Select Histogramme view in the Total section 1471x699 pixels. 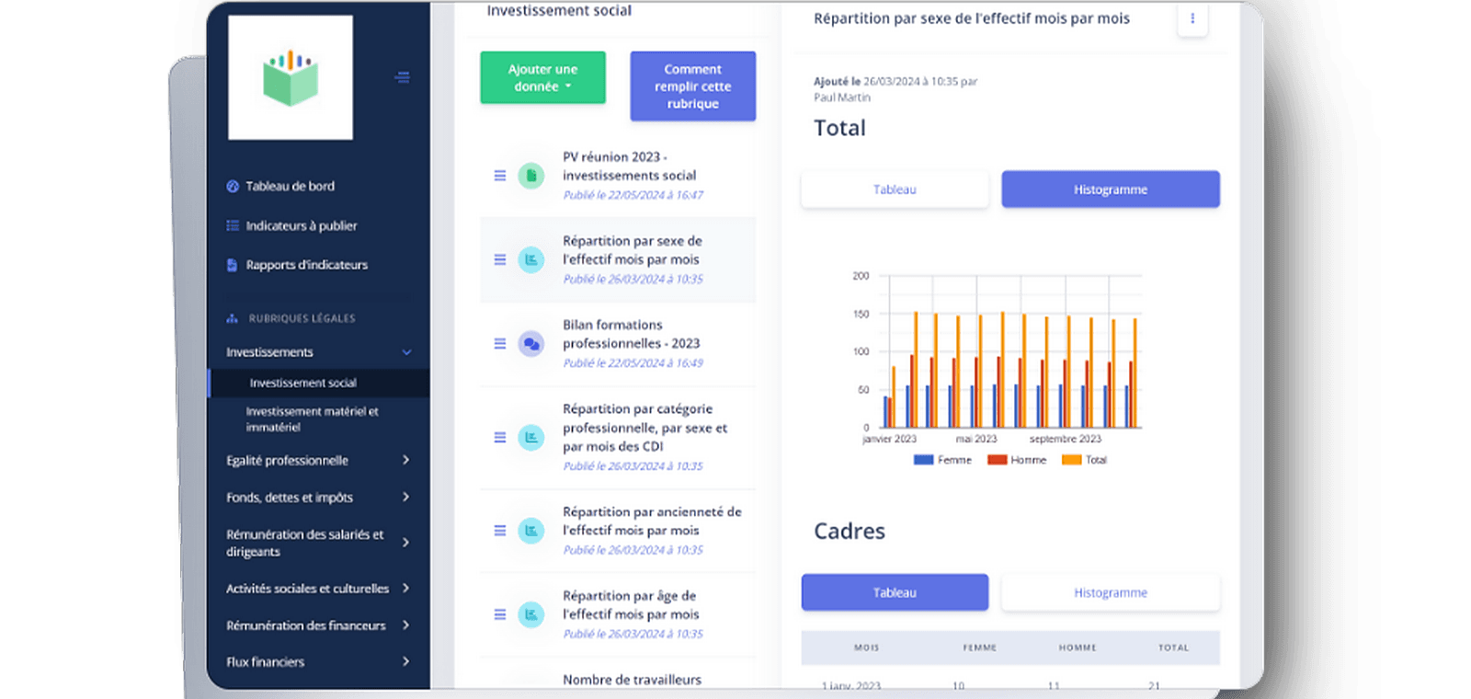point(1110,189)
